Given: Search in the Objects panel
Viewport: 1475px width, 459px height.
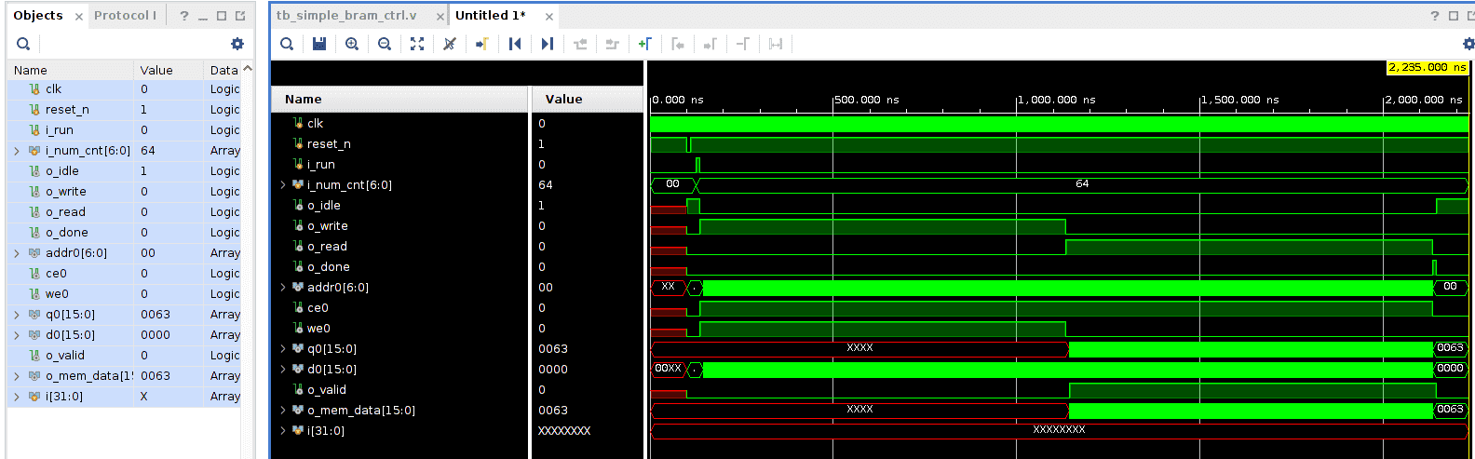Looking at the screenshot, I should [x=23, y=44].
